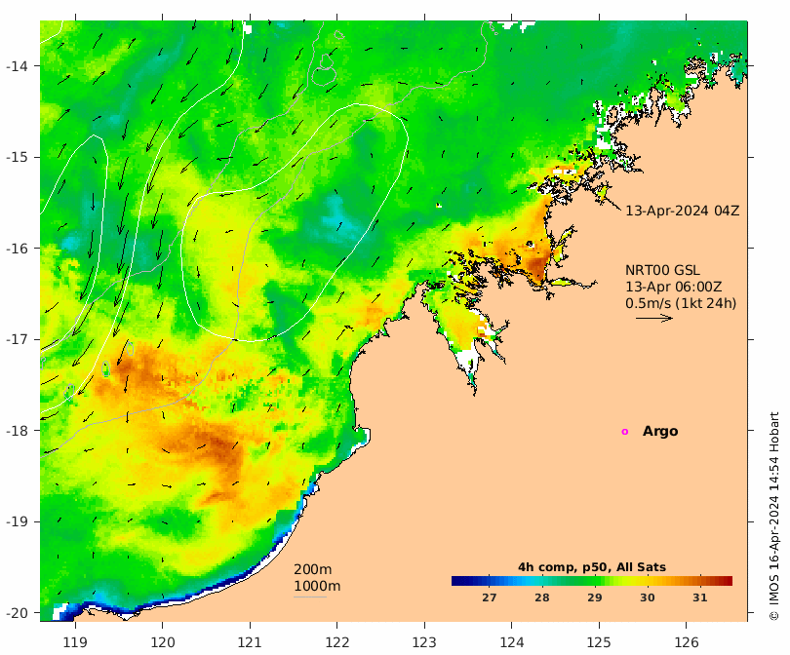
Task: Click the longitude axis label '121'
Action: click(250, 642)
